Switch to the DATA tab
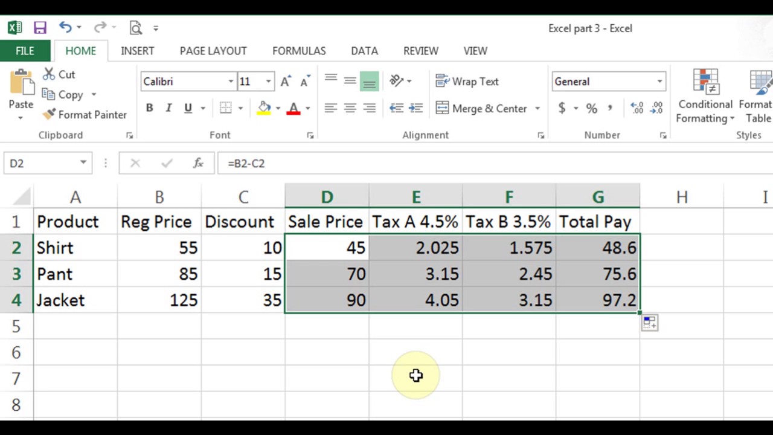 pos(364,51)
